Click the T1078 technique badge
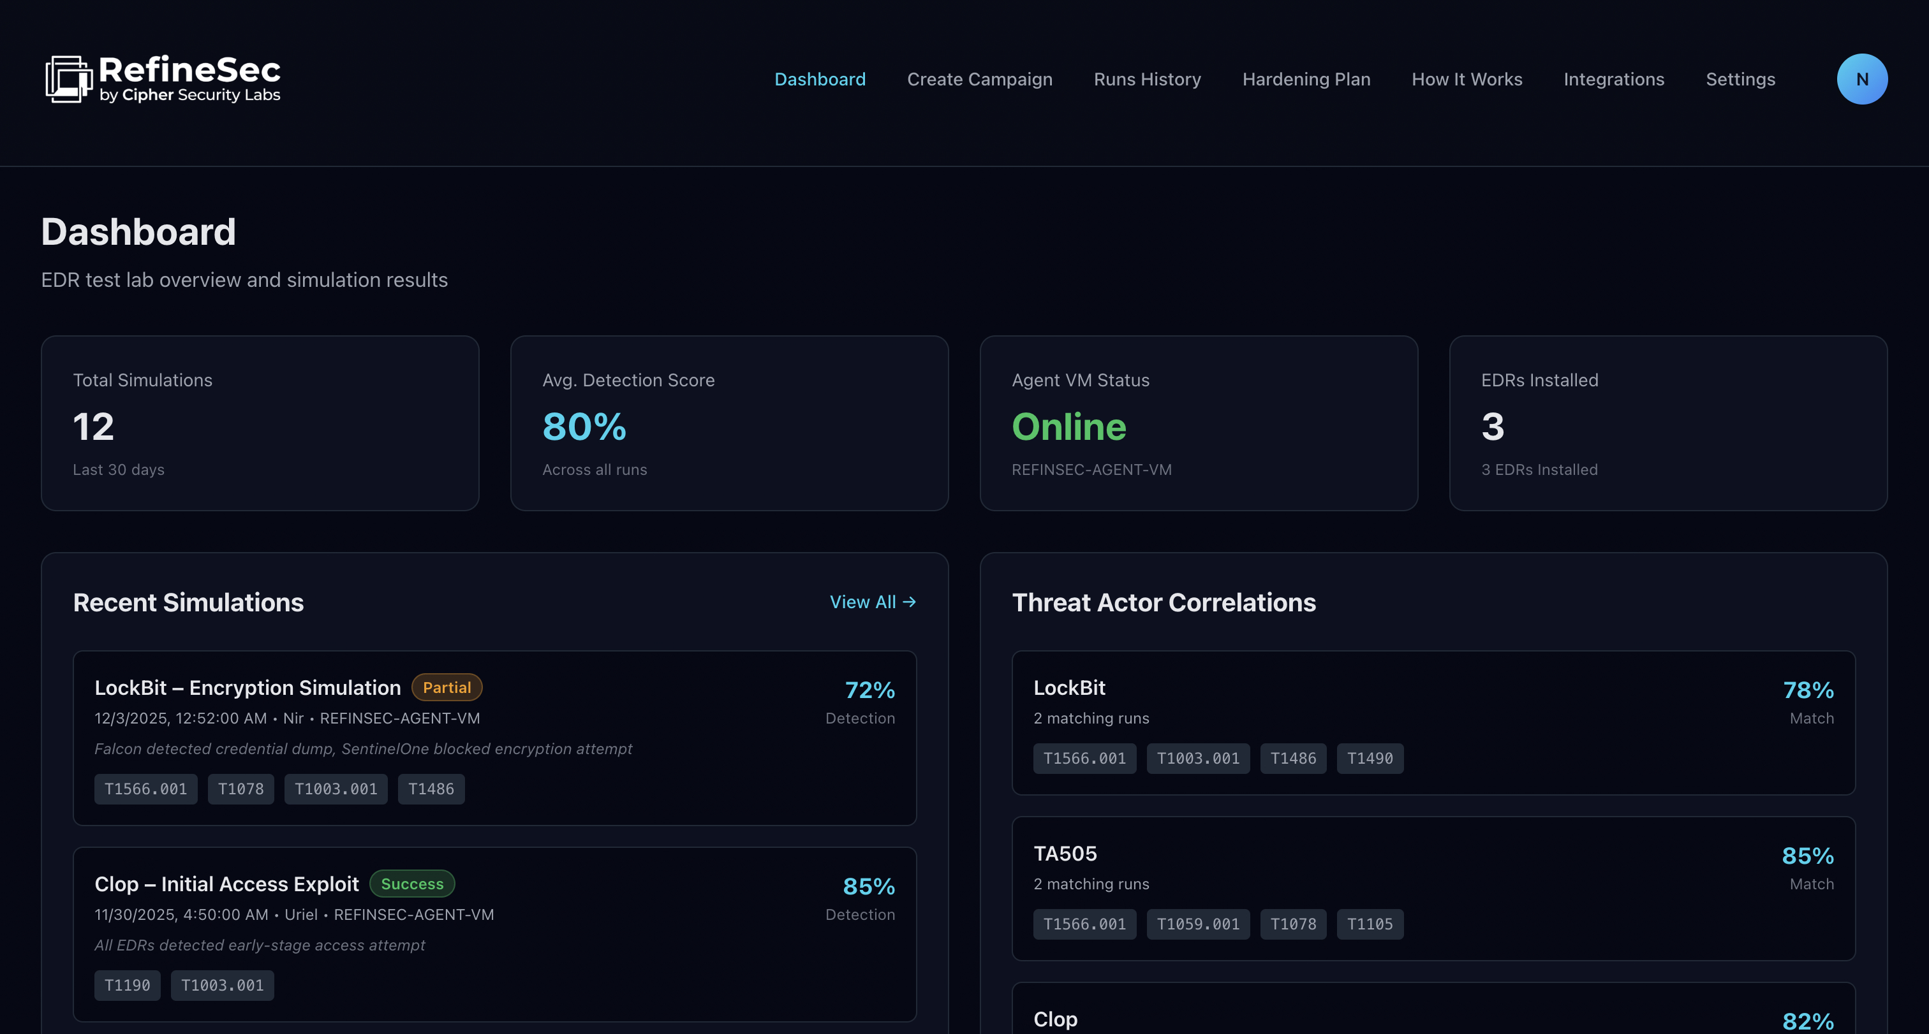The height and width of the screenshot is (1034, 1929). tap(240, 789)
